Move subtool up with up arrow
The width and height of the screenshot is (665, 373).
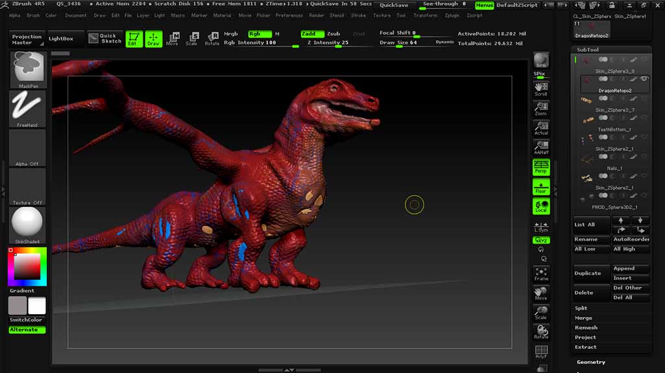(x=621, y=220)
